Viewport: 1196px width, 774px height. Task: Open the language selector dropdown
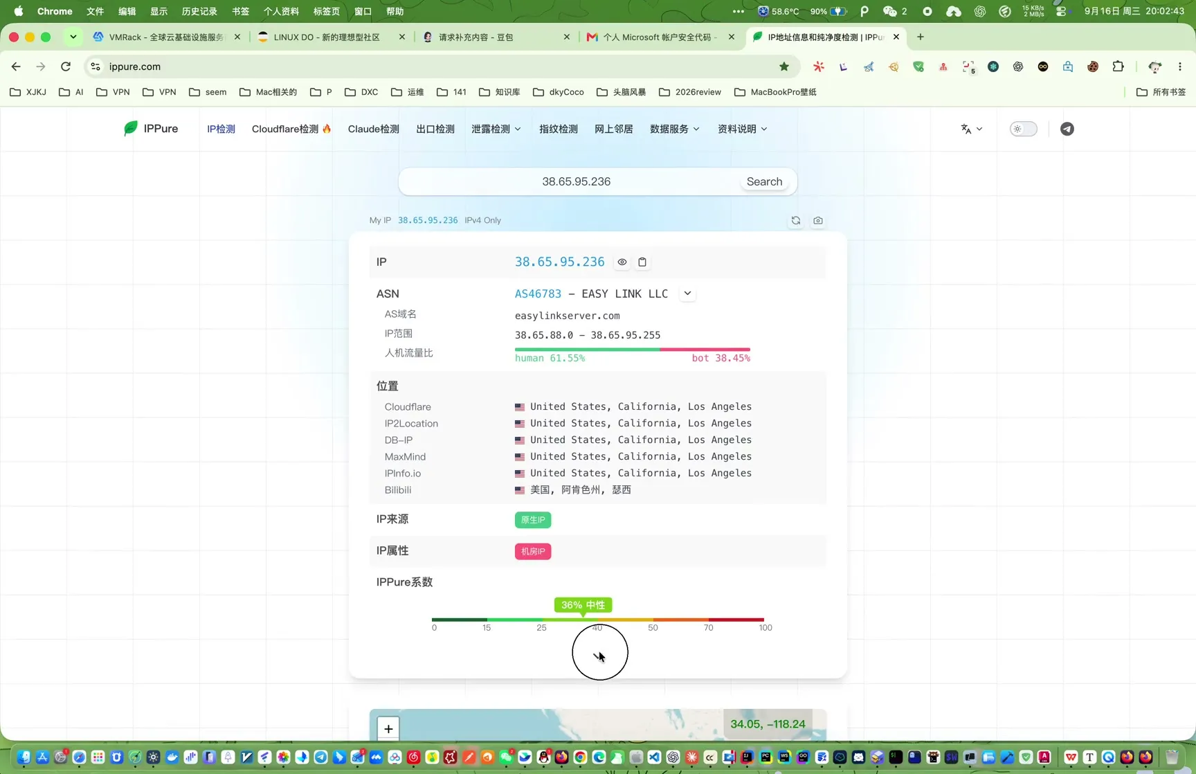972,129
